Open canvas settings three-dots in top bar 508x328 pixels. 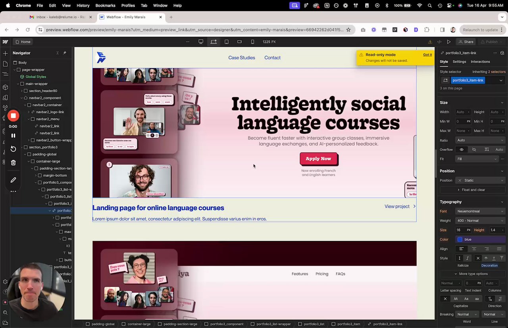click(x=188, y=42)
